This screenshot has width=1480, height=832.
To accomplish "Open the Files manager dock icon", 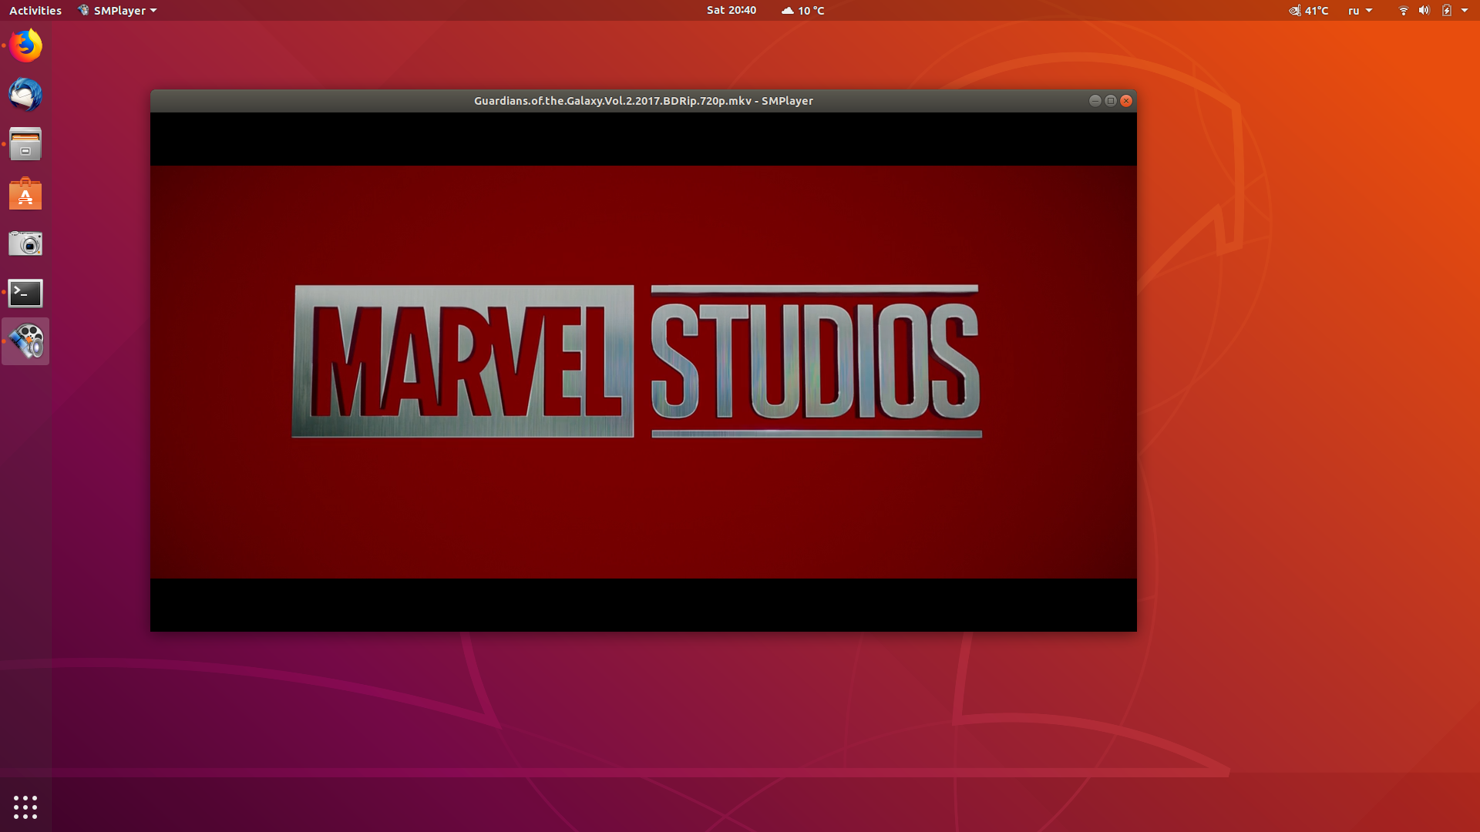I will [25, 144].
